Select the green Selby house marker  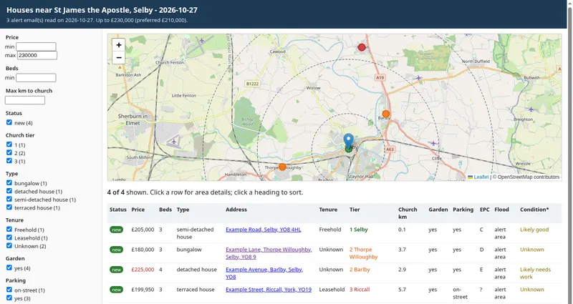(x=349, y=149)
